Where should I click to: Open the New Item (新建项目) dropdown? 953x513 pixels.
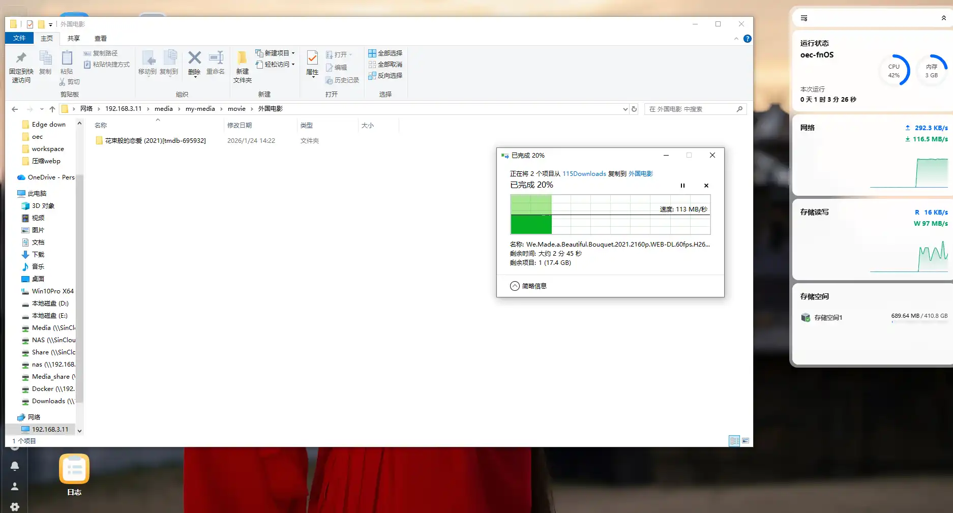coord(275,53)
